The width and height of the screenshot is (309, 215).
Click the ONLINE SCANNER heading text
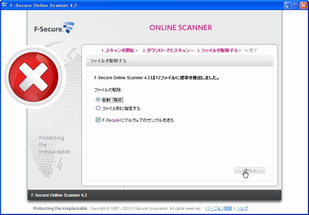[x=180, y=28]
